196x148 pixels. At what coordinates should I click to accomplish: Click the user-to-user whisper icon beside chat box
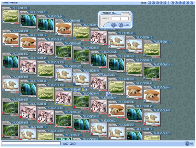point(73,144)
